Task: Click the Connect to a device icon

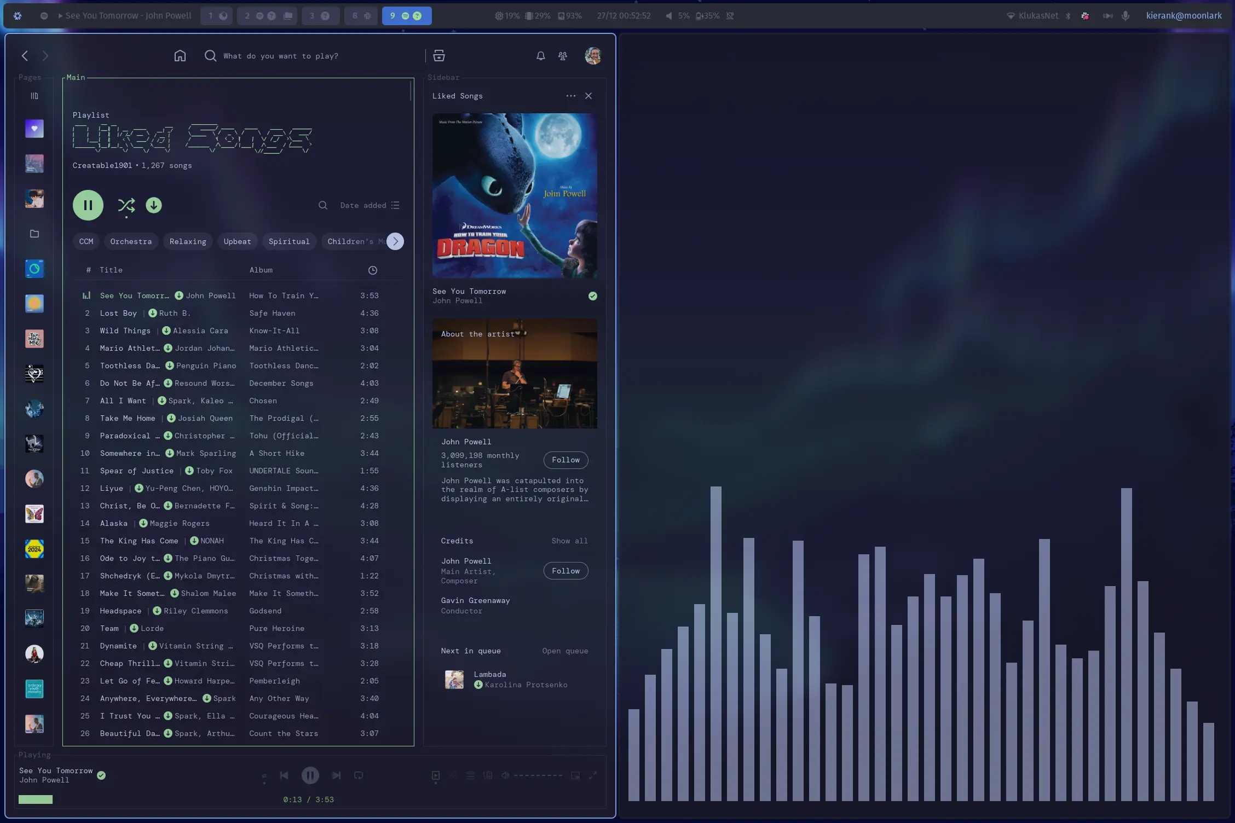Action: 488,775
